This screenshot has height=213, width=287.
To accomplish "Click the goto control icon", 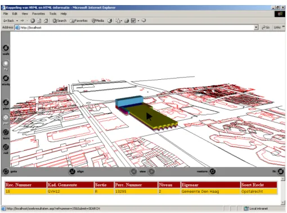I will [x=6, y=171].
